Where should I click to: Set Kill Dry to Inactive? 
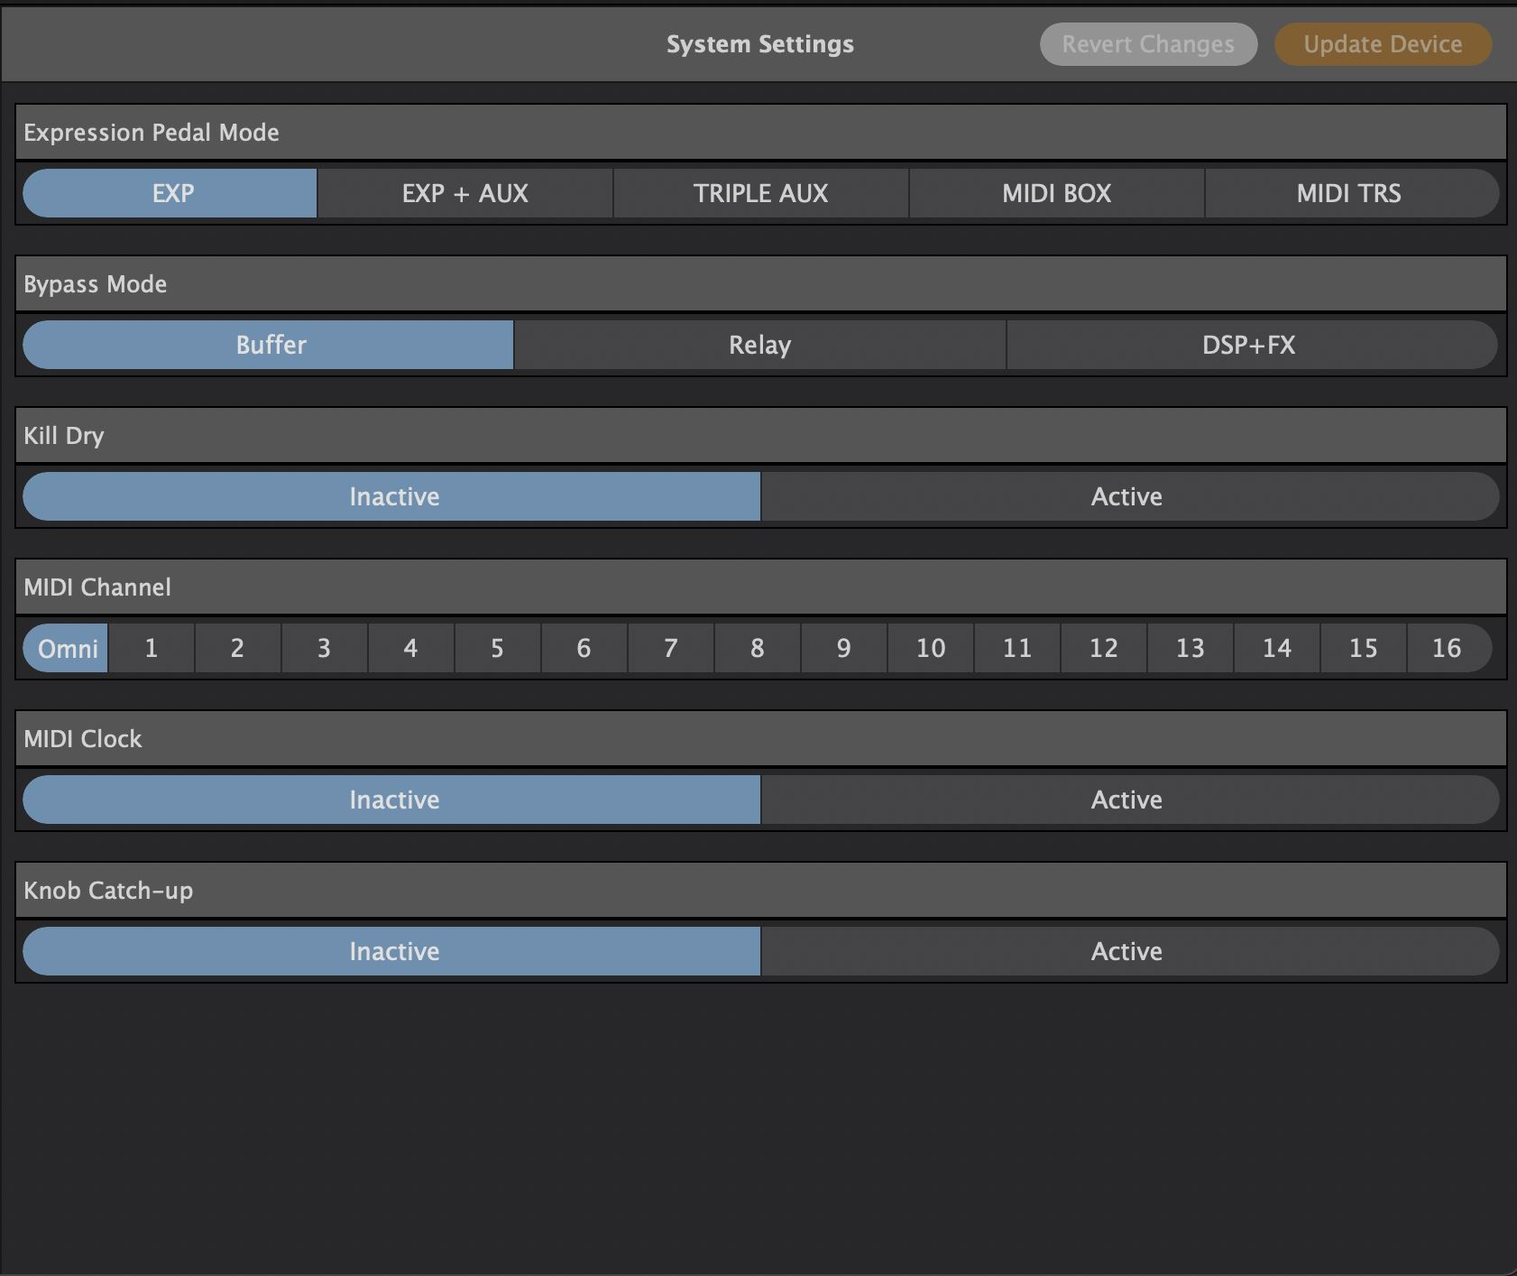click(393, 496)
